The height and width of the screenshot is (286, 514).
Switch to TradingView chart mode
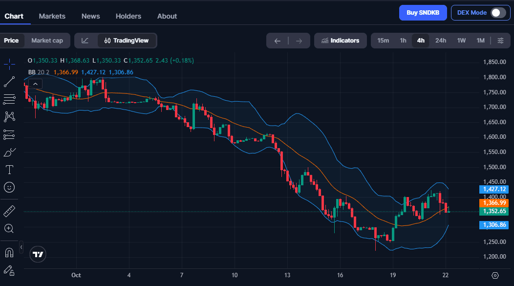click(x=127, y=41)
